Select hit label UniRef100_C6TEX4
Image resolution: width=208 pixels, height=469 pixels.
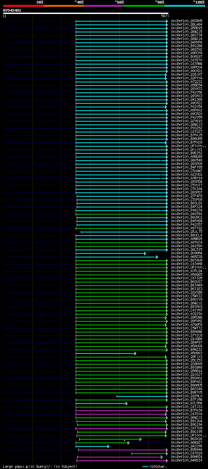(x=187, y=414)
